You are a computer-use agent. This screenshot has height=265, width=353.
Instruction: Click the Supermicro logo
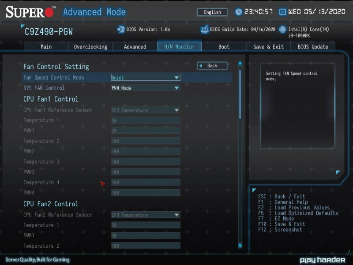point(27,11)
